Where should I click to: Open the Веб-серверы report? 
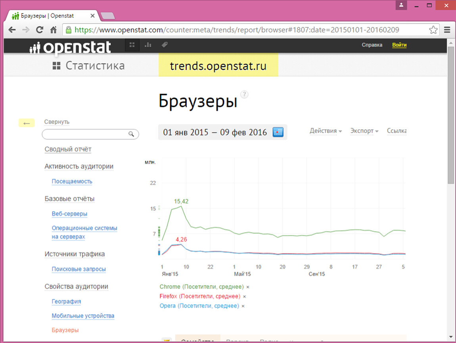tap(69, 214)
